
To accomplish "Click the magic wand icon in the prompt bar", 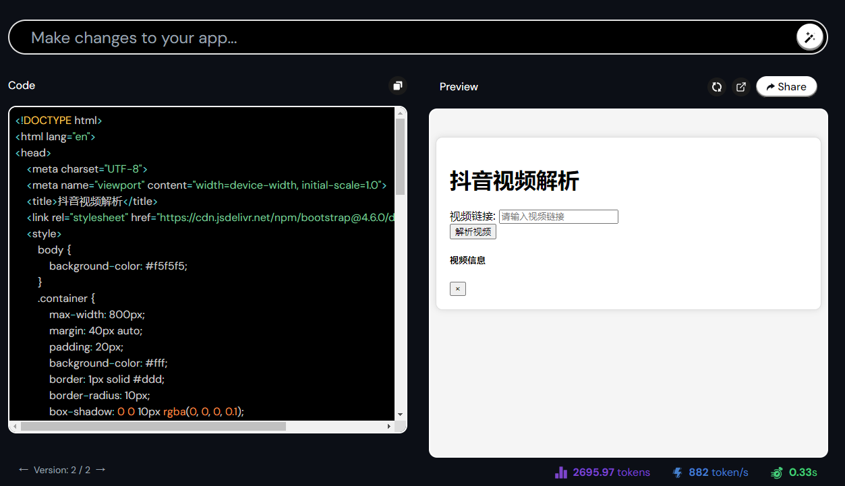I will pos(809,37).
